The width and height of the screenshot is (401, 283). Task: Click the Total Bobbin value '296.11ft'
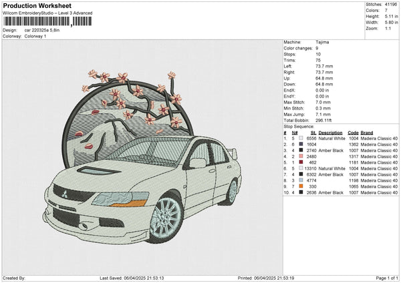[x=323, y=120]
